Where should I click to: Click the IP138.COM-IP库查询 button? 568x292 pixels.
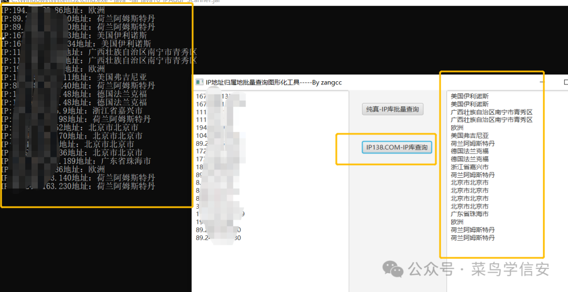click(397, 147)
